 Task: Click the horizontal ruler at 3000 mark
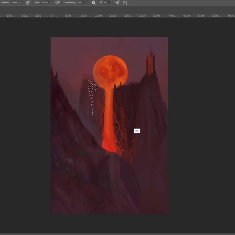[142, 16]
